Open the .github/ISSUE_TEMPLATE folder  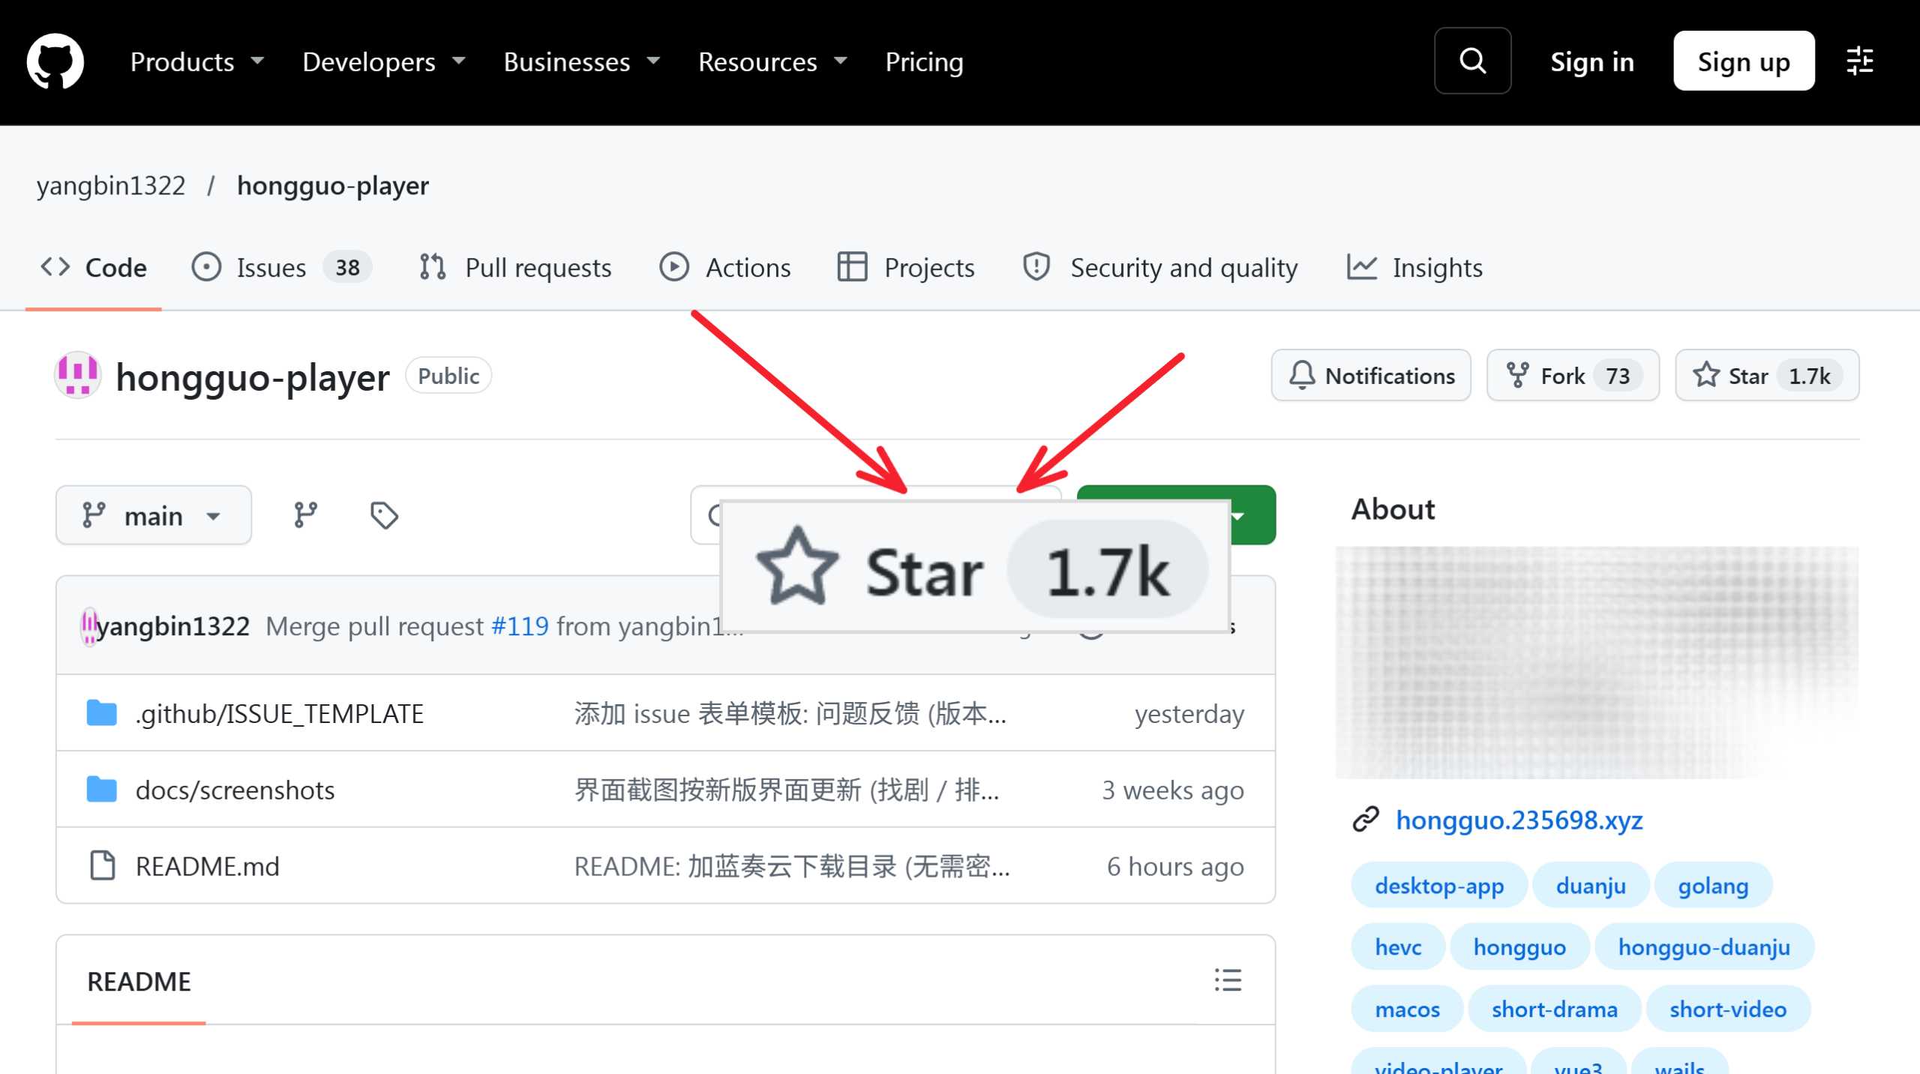tap(279, 713)
